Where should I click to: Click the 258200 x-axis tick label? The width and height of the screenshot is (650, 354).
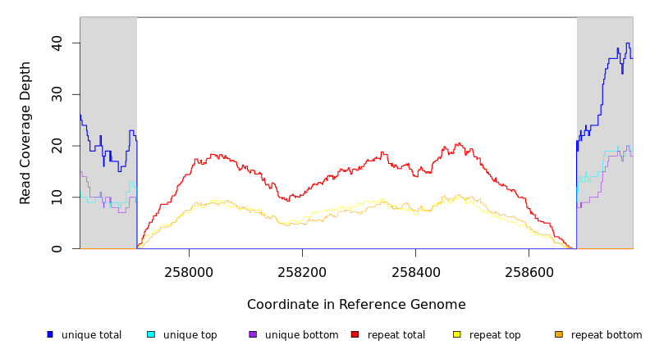coord(302,273)
